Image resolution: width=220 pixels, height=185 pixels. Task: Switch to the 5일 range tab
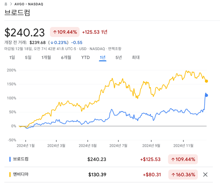click(x=28, y=57)
